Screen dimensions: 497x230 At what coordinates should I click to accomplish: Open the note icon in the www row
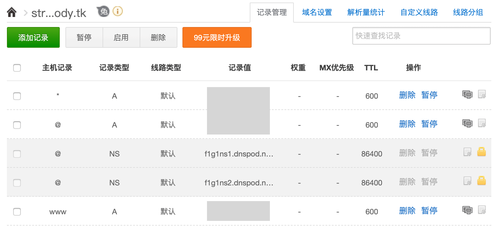click(x=482, y=210)
